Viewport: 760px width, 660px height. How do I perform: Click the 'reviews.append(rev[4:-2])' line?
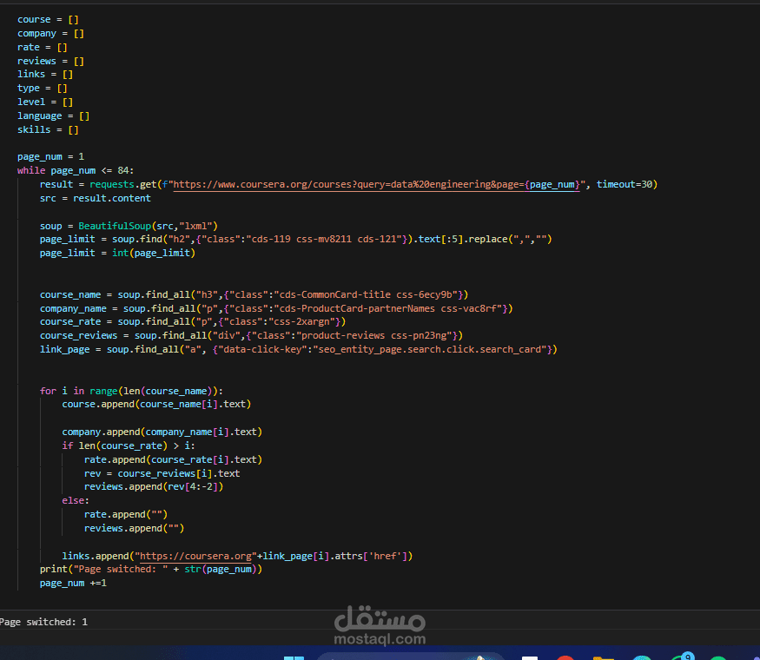[154, 487]
